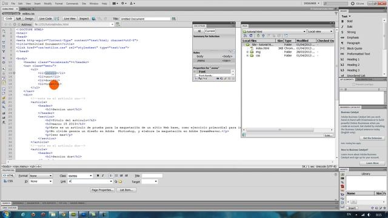This screenshot has height=218, width=388.
Task: Switch Properties panel to HTML mode
Action: 8,176
